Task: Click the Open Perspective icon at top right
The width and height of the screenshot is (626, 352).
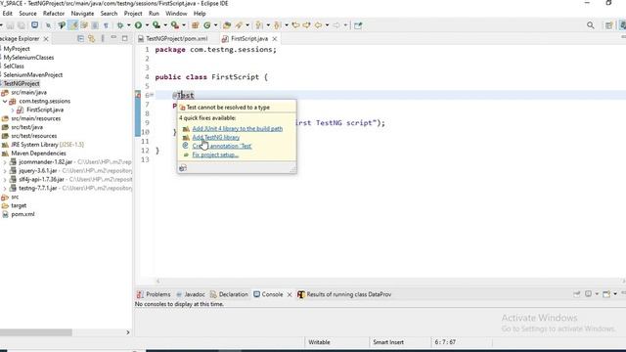Action: tap(608, 25)
